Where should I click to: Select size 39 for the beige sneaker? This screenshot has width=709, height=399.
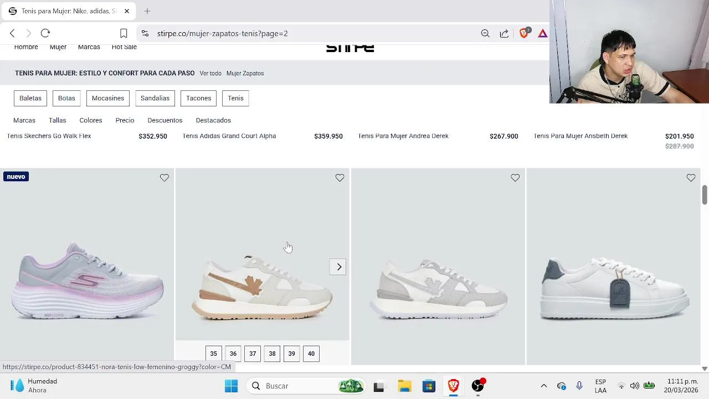pyautogui.click(x=291, y=354)
